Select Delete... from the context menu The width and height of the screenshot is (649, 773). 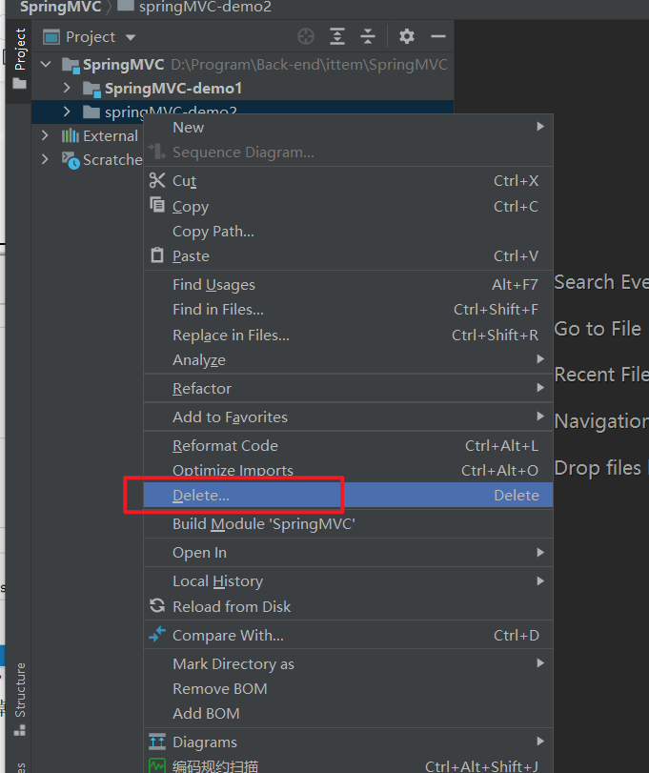point(348,495)
